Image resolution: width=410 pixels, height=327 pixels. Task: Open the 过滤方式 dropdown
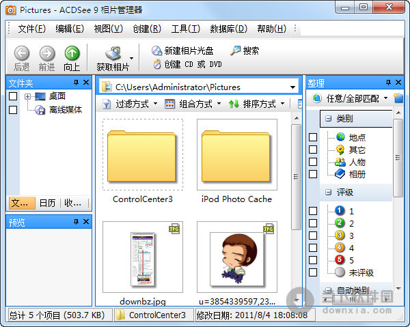pyautogui.click(x=155, y=104)
